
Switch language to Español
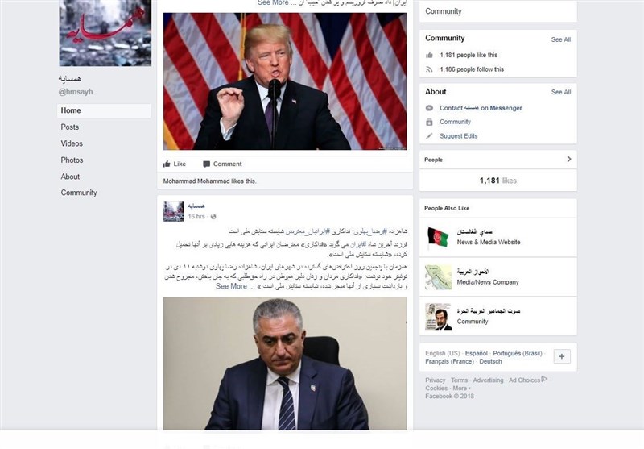(477, 353)
